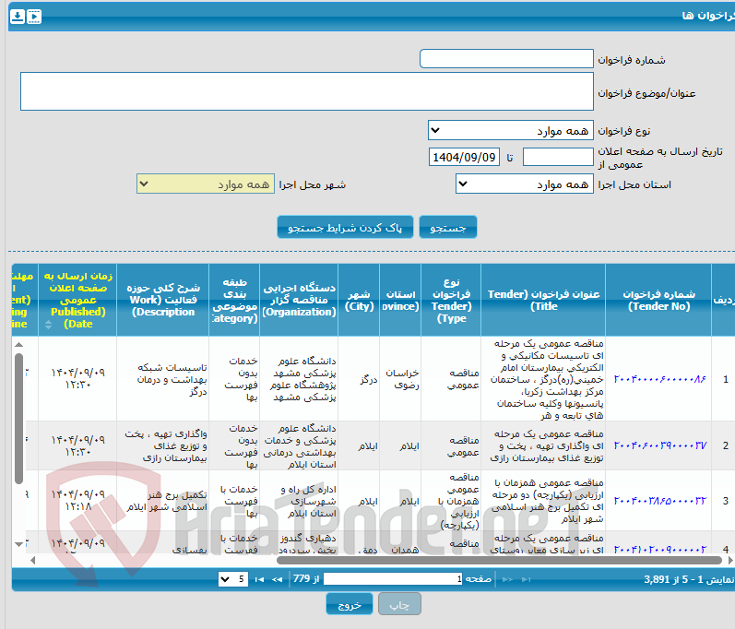Click the خروج (exit) button

pos(350,604)
